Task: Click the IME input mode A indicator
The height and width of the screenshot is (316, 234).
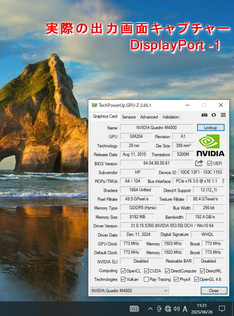Action: pyautogui.click(x=185, y=309)
